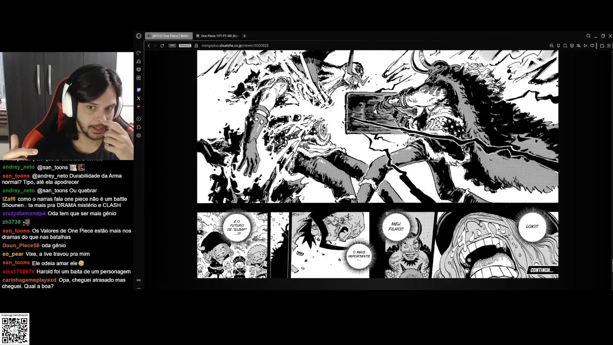Image resolution: width=613 pixels, height=345 pixels.
Task: Open the red circular sidebar icon
Action: [139, 106]
